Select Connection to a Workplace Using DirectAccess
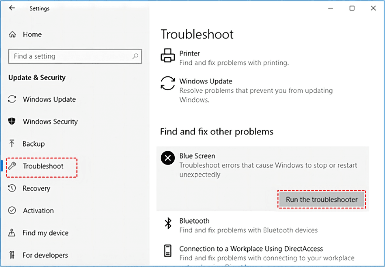The height and width of the screenshot is (267, 385). (x=251, y=249)
